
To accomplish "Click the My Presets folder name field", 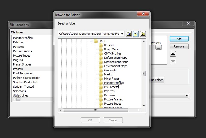I will 113,87.
